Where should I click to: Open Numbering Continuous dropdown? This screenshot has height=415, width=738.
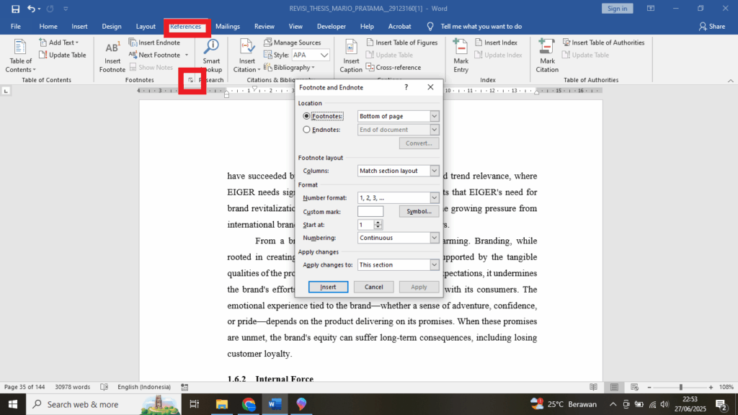[398, 238]
